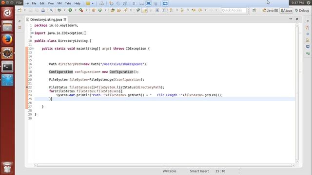Screen dimensions: 312x175
Task: Open dropdown next to the New icon
Action: coord(25,10)
